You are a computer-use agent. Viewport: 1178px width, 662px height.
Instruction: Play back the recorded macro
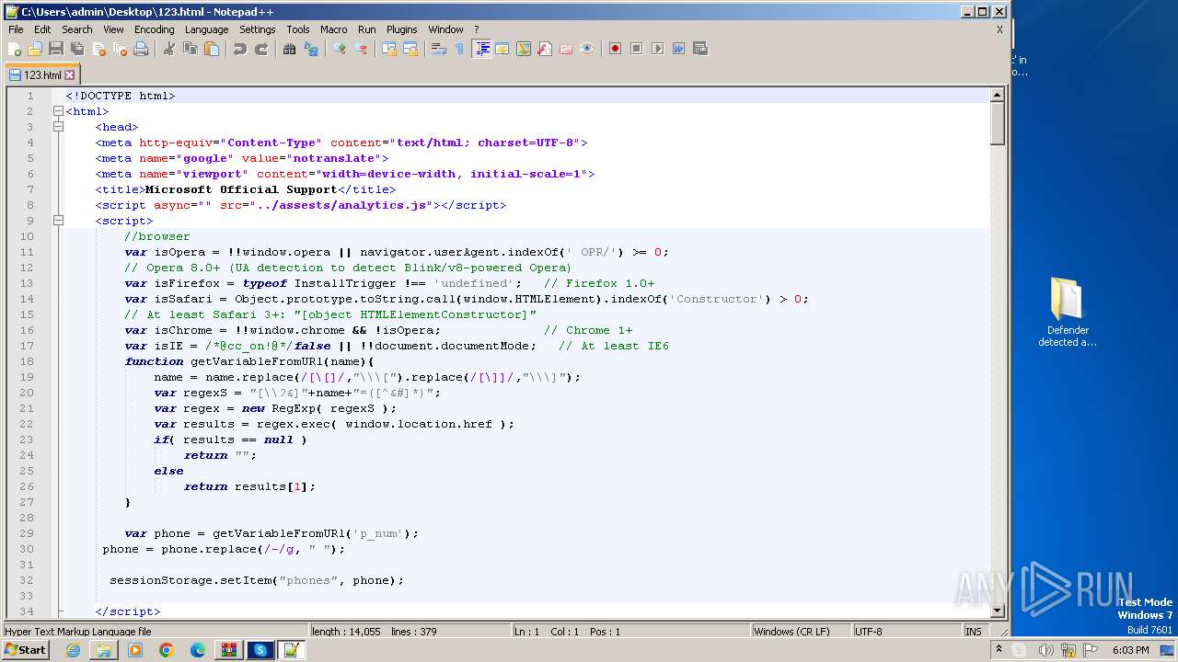point(657,49)
